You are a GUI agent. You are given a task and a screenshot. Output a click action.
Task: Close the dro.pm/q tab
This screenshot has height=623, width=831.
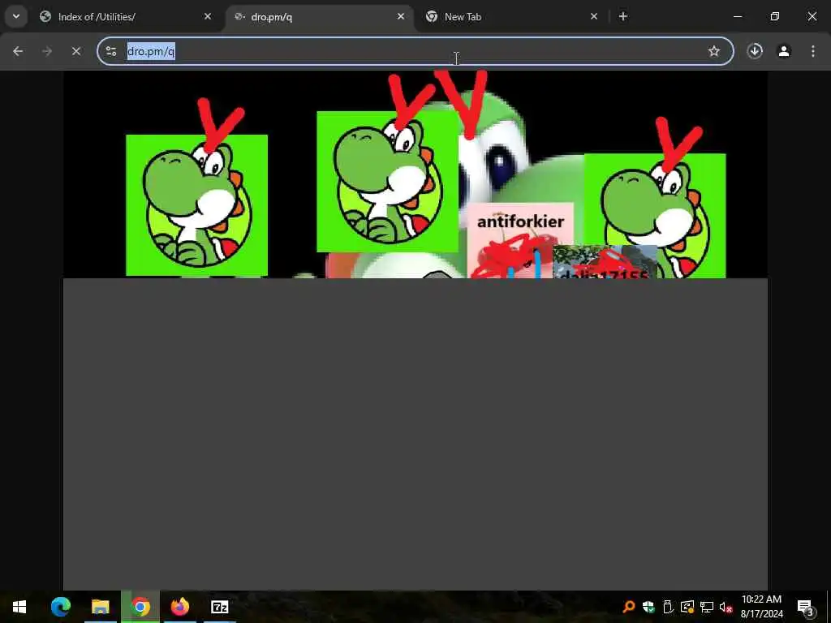(x=401, y=16)
